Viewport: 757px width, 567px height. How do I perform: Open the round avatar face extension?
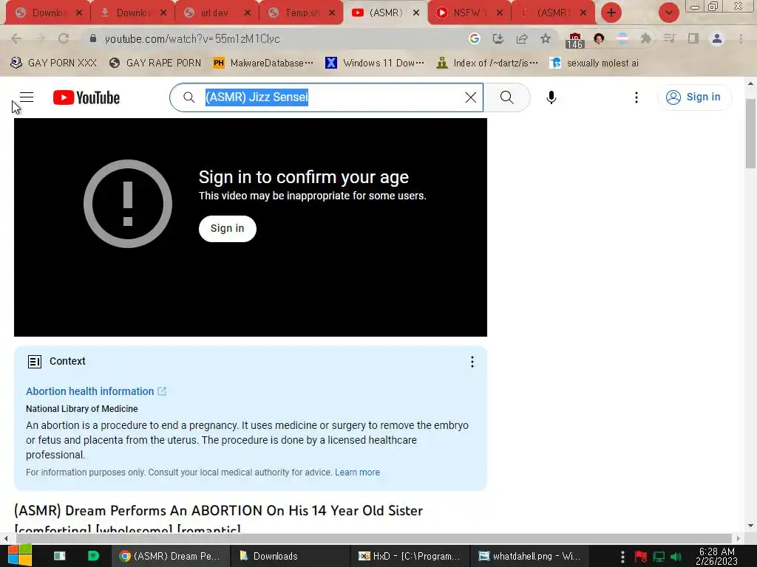[599, 38]
